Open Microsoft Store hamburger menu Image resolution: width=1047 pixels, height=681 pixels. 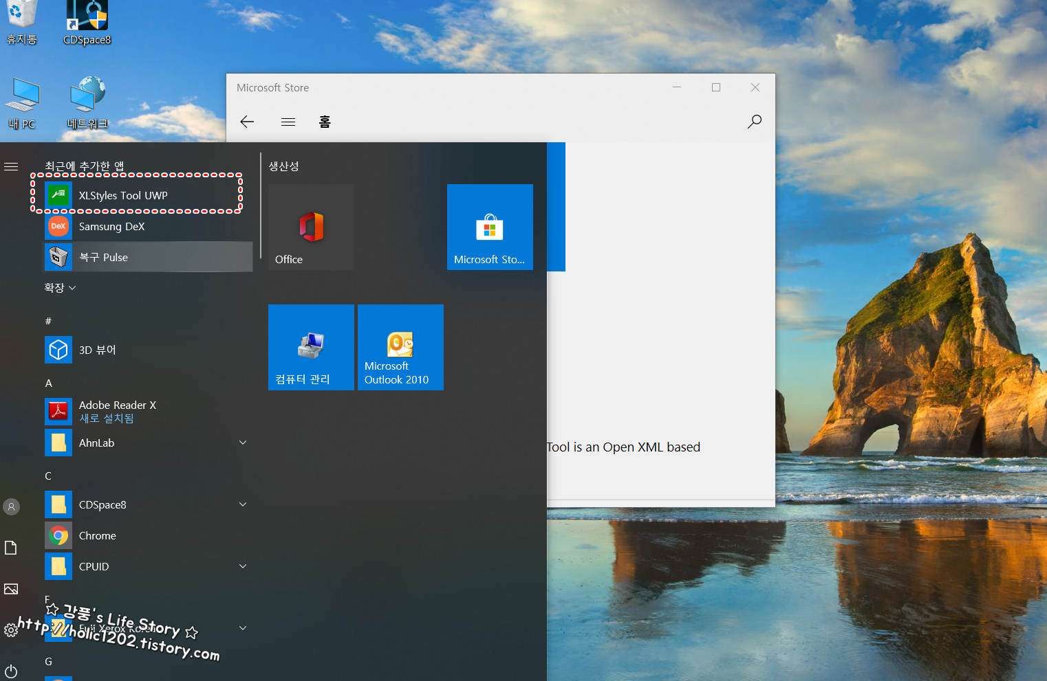[288, 122]
